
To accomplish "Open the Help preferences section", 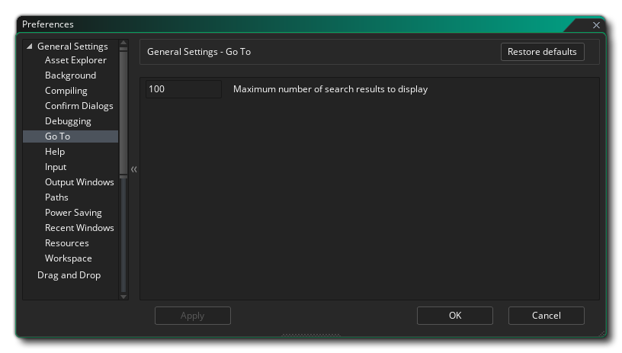I will coord(55,152).
